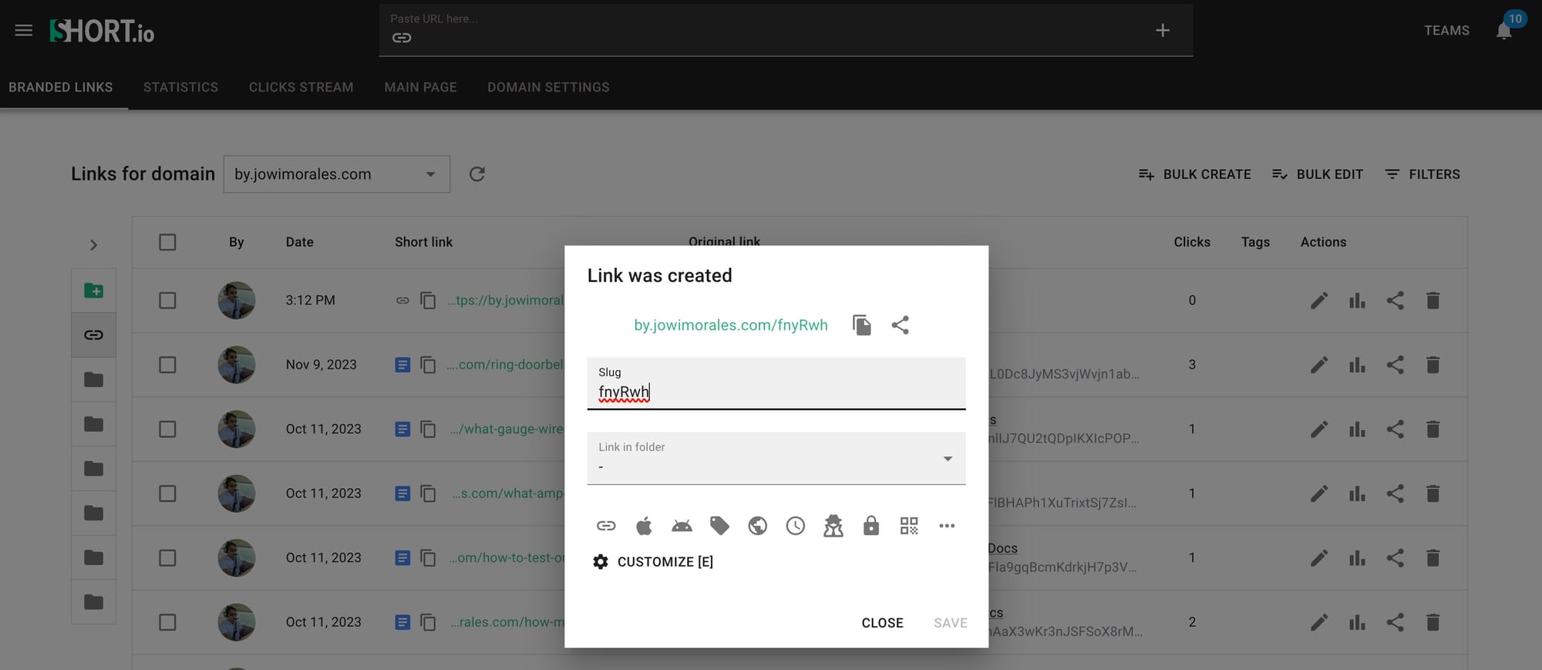Focus the Slug input field
The image size is (1542, 670).
pos(776,384)
